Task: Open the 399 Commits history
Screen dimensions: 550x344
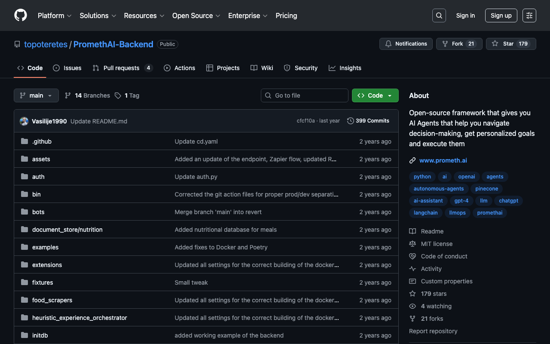Action: pyautogui.click(x=368, y=121)
